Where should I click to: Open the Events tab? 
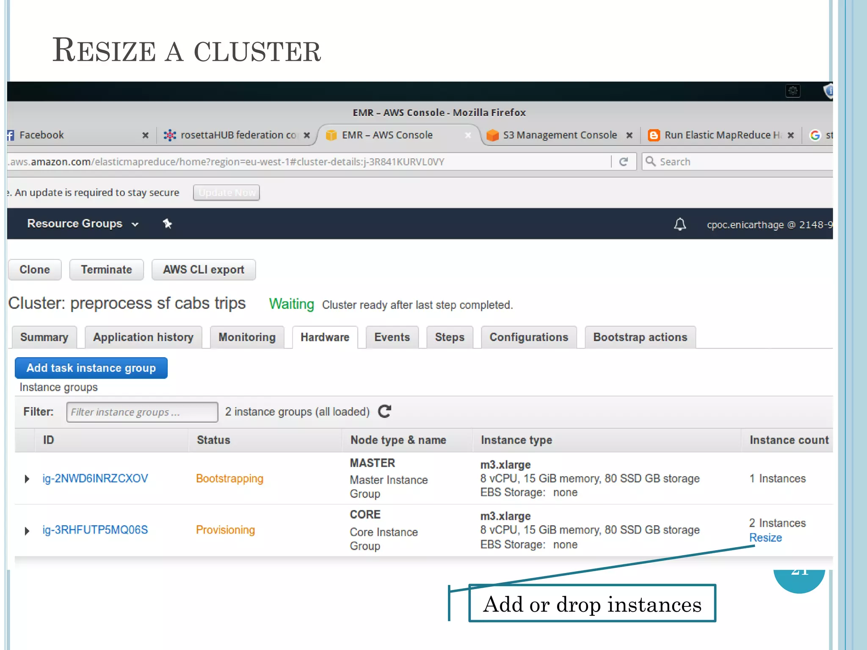(392, 337)
